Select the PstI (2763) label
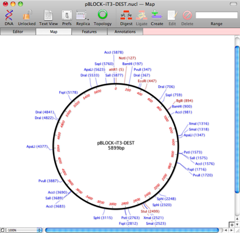The image size is (240, 233). [130, 218]
